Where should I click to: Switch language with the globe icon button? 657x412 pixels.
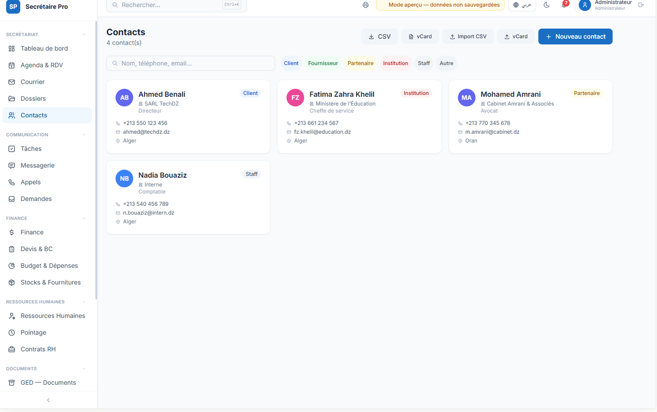(522, 5)
